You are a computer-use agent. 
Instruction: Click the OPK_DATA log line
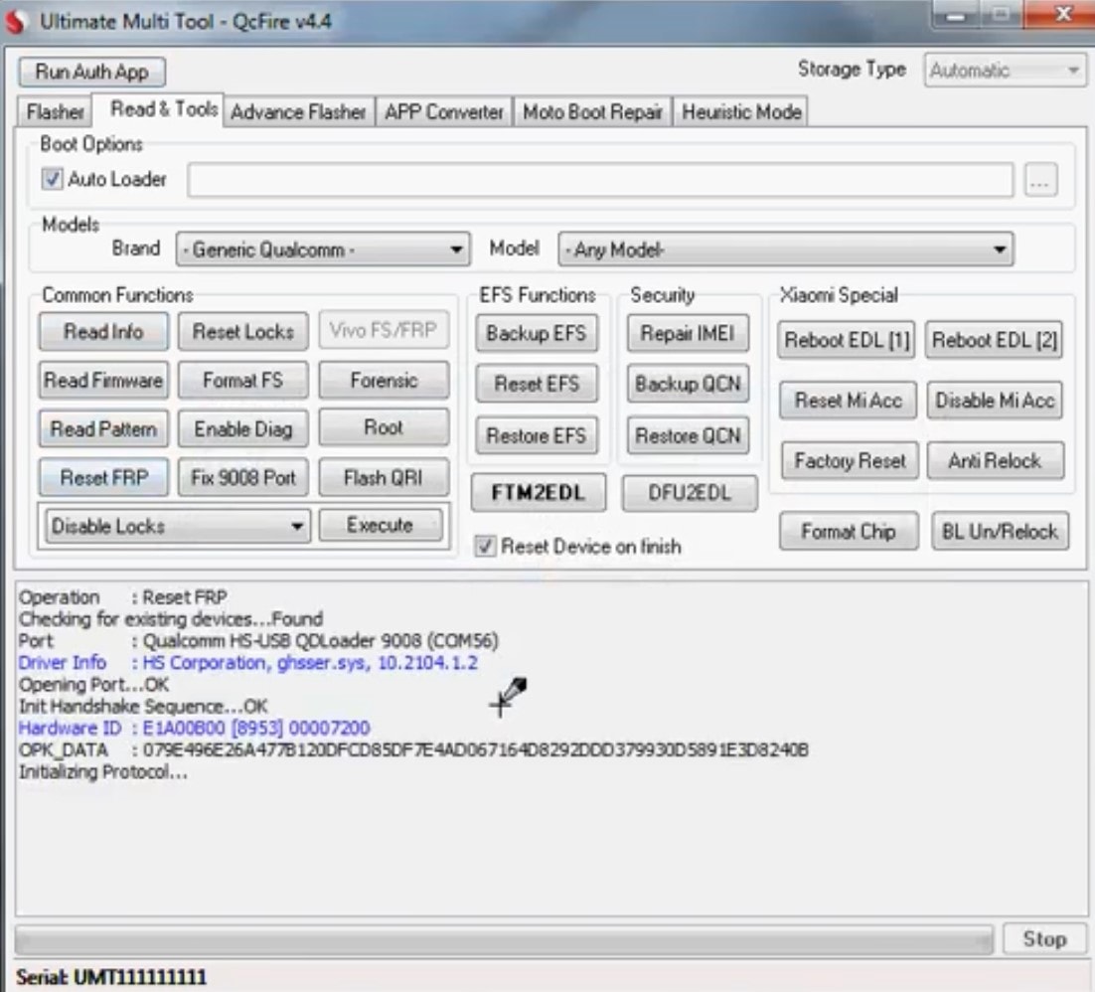(x=413, y=750)
